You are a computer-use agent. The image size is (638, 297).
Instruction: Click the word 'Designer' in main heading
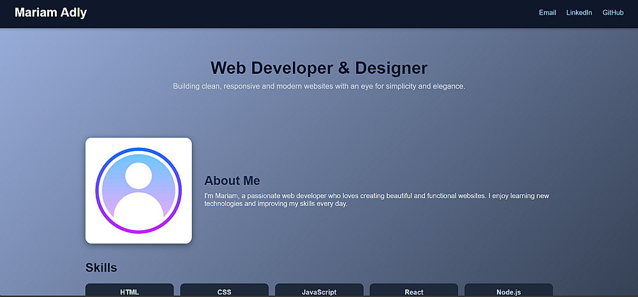click(x=391, y=68)
